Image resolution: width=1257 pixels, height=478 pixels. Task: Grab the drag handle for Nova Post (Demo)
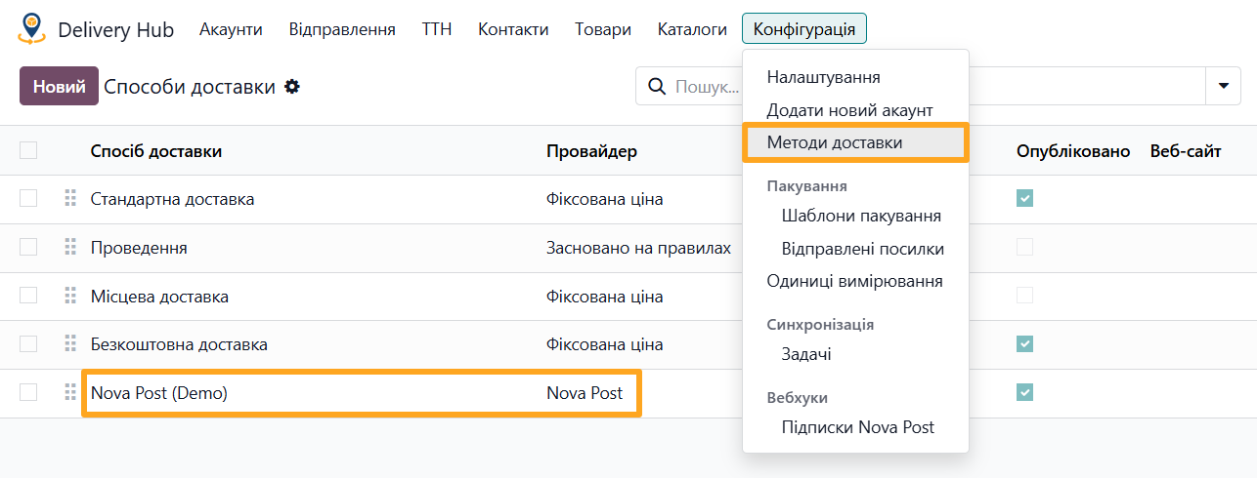tap(70, 393)
